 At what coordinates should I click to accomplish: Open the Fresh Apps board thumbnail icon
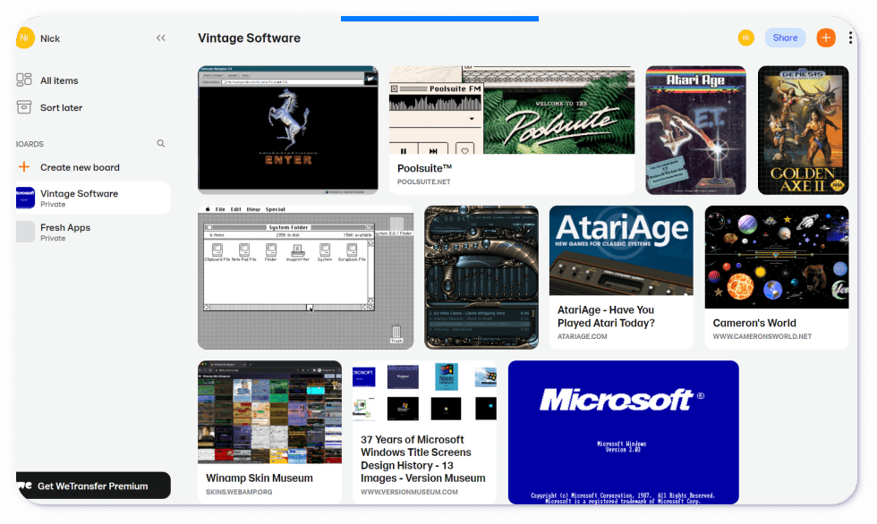click(x=25, y=232)
